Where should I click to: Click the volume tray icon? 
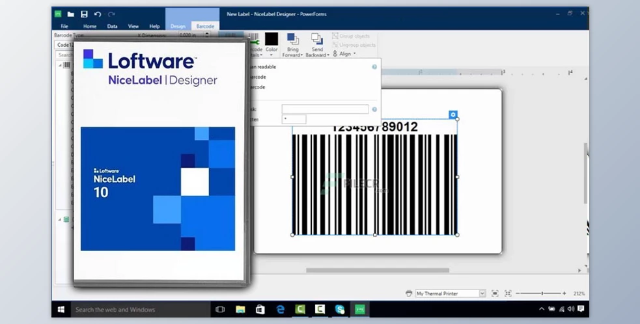571,309
